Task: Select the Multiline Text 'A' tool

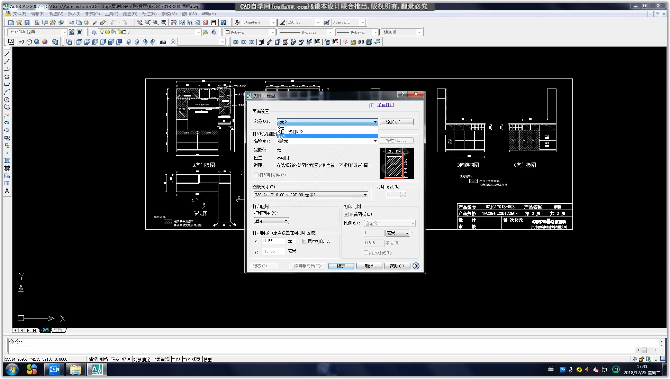Action: tap(7, 191)
